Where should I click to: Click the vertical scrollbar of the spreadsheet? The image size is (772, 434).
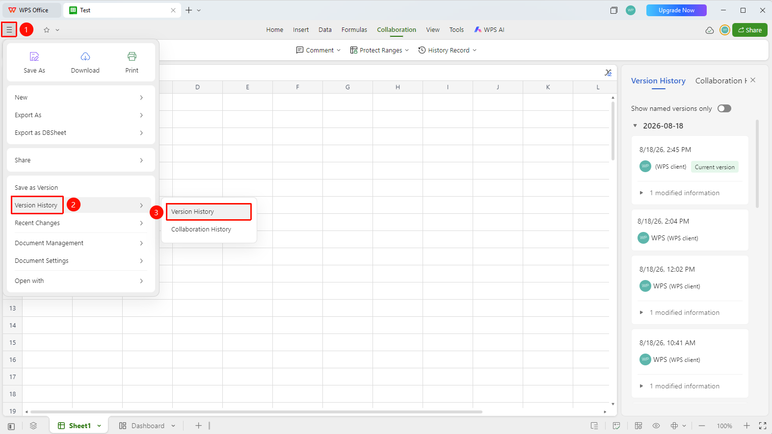pyautogui.click(x=613, y=130)
